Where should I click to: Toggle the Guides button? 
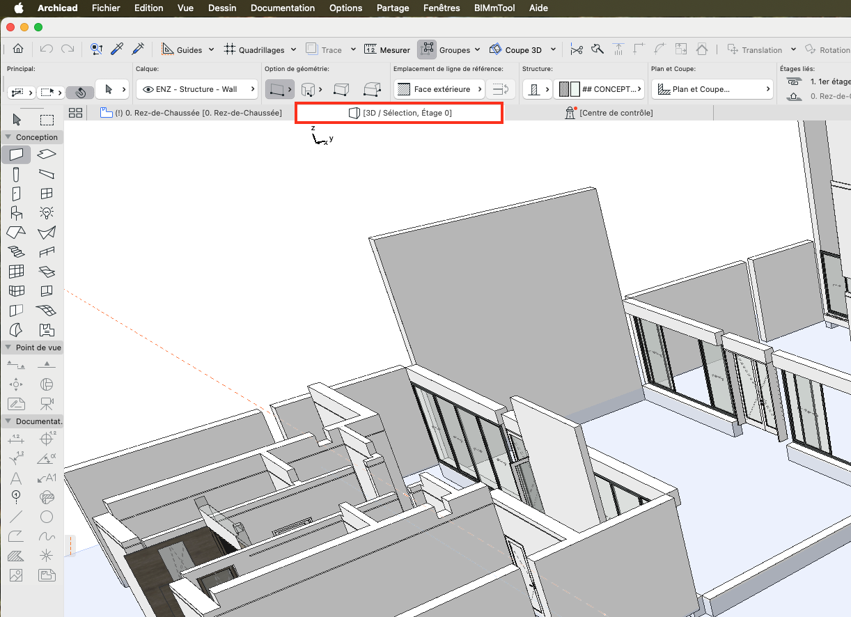[181, 49]
